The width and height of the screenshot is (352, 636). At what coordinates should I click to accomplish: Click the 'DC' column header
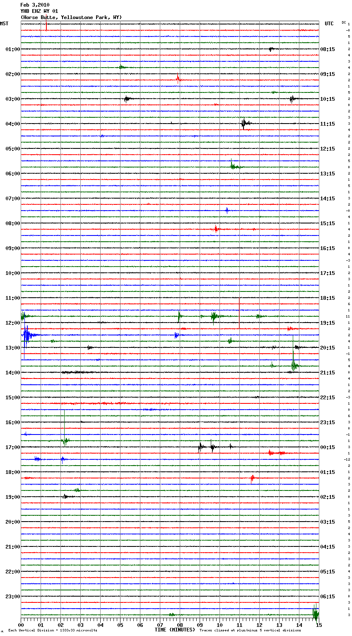344,22
